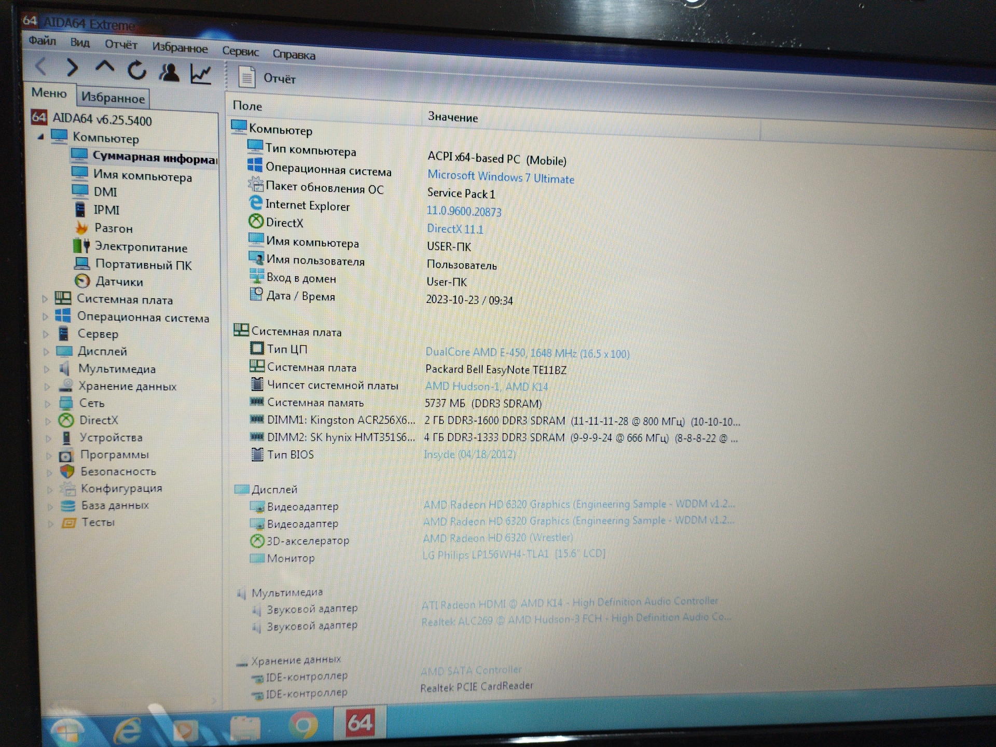The width and height of the screenshot is (996, 747).
Task: Open the Файл menu
Action: (42, 40)
